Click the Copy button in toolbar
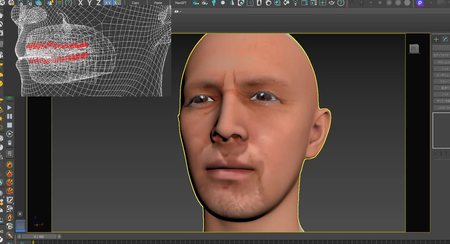 point(135,3)
